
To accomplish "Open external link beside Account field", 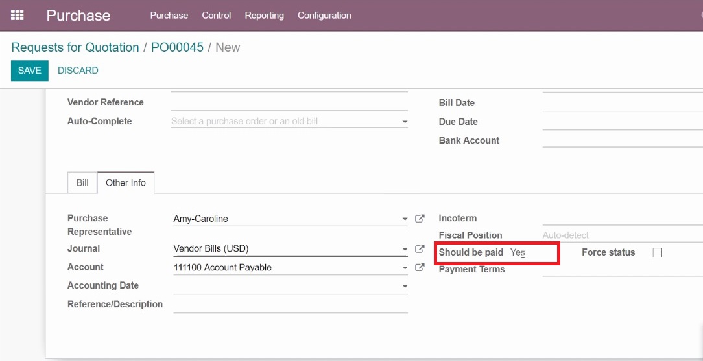I will [x=420, y=267].
